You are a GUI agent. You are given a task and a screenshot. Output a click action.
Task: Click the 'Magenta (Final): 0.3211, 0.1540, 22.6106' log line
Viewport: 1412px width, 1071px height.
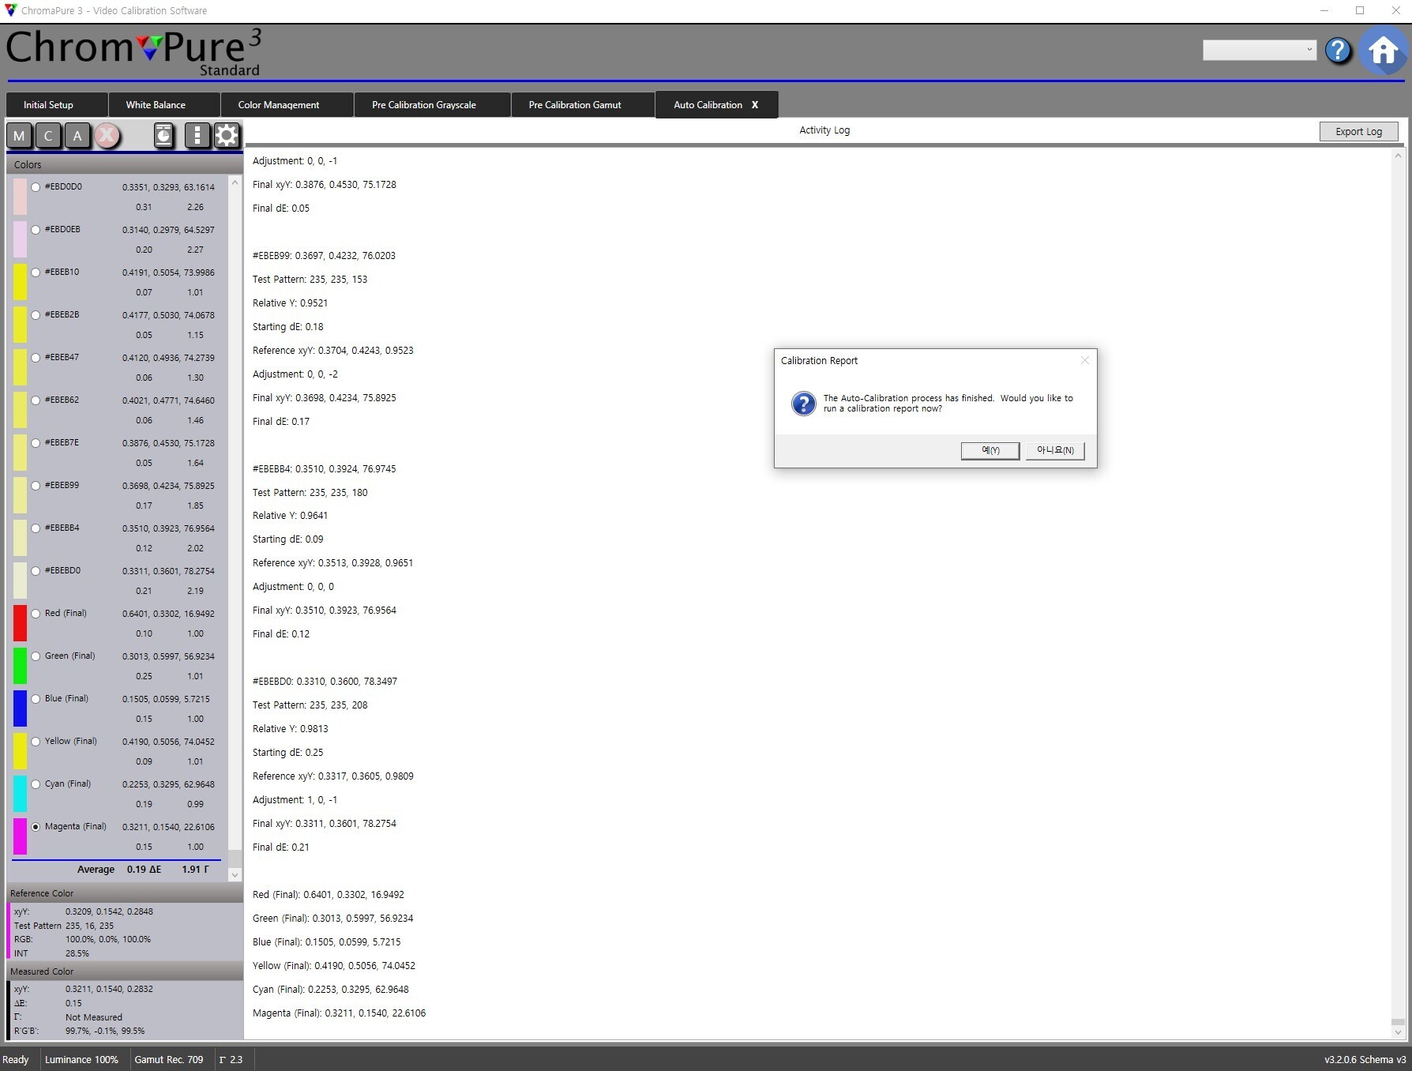339,1013
